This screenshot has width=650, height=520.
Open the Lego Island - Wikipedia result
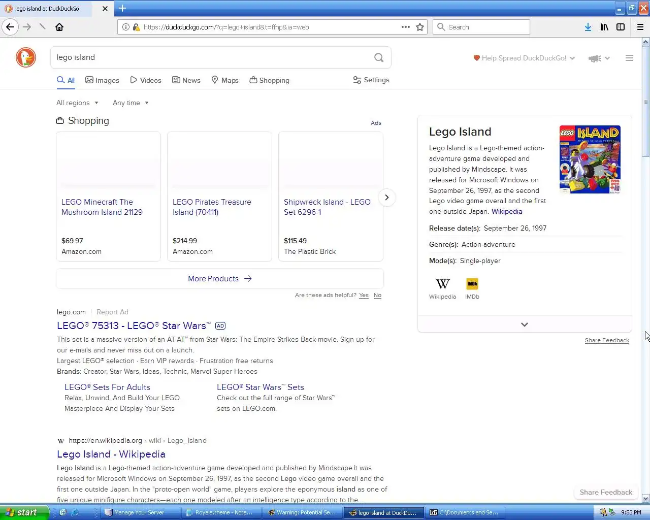(x=111, y=454)
